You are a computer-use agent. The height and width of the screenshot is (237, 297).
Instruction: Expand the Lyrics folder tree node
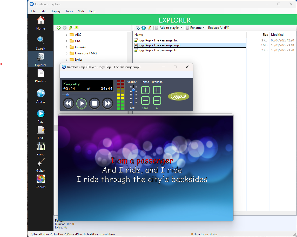click(x=67, y=60)
